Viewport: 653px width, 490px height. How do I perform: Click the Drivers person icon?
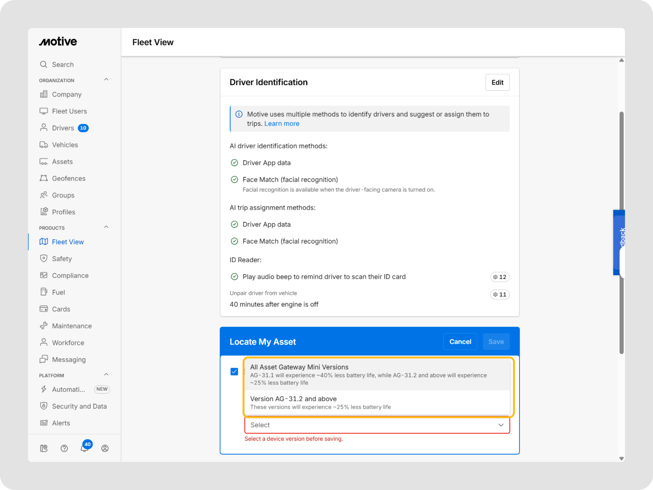[44, 128]
